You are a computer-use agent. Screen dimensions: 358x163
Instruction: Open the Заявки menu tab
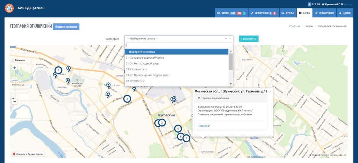pyautogui.click(x=231, y=13)
